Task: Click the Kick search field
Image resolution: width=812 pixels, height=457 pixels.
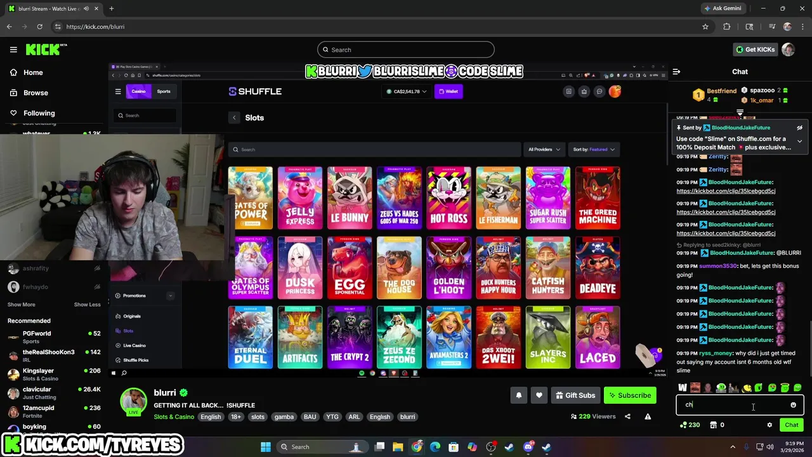Action: [x=406, y=50]
